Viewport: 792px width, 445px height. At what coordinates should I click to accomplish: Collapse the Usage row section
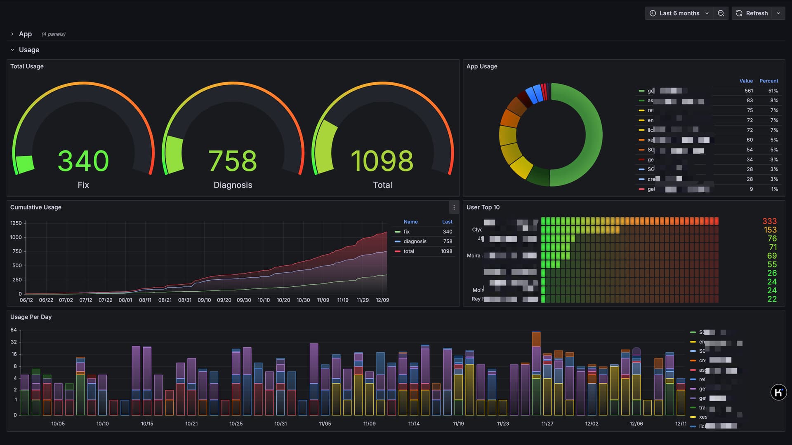pyautogui.click(x=29, y=50)
